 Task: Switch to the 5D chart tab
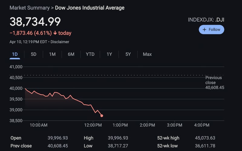34,54
